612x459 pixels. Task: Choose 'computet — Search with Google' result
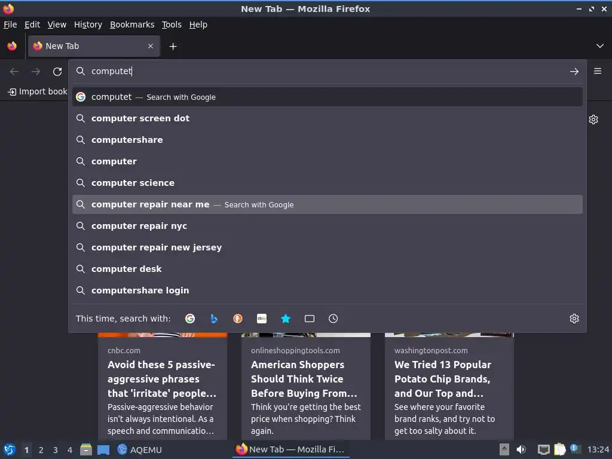click(x=328, y=97)
